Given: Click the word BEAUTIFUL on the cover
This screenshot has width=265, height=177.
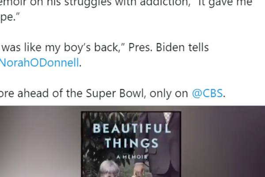Looking at the screenshot, I should 131,129.
